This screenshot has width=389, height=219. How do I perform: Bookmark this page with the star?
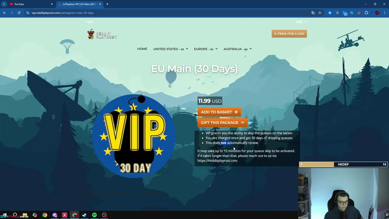(x=320, y=13)
